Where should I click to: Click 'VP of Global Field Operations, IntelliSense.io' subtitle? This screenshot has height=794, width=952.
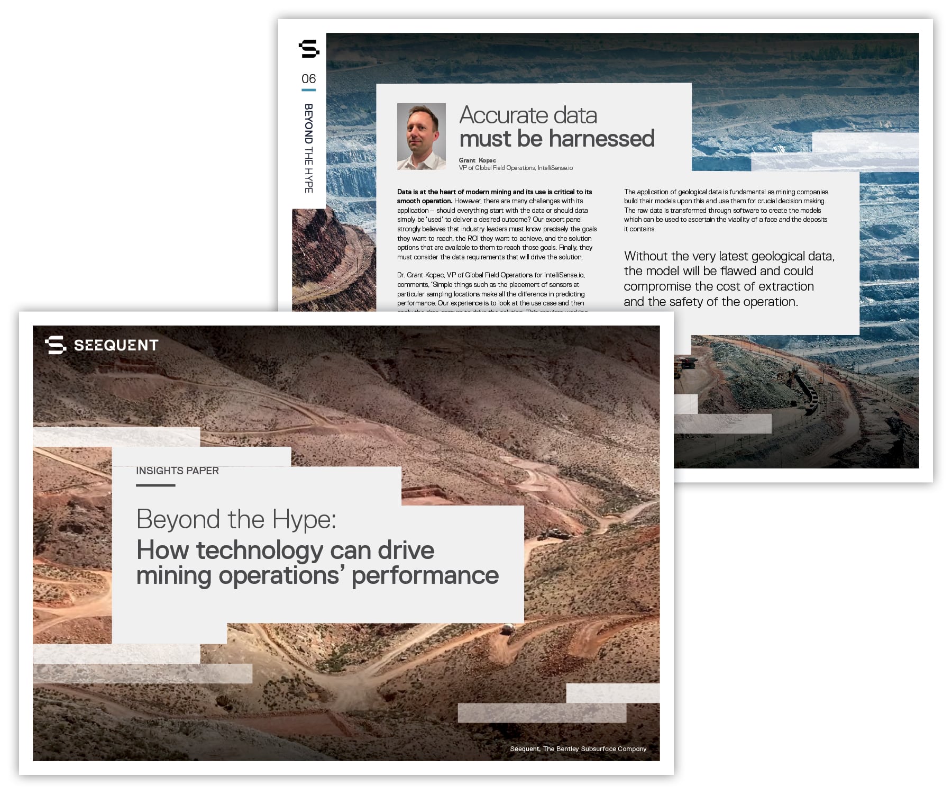516,168
